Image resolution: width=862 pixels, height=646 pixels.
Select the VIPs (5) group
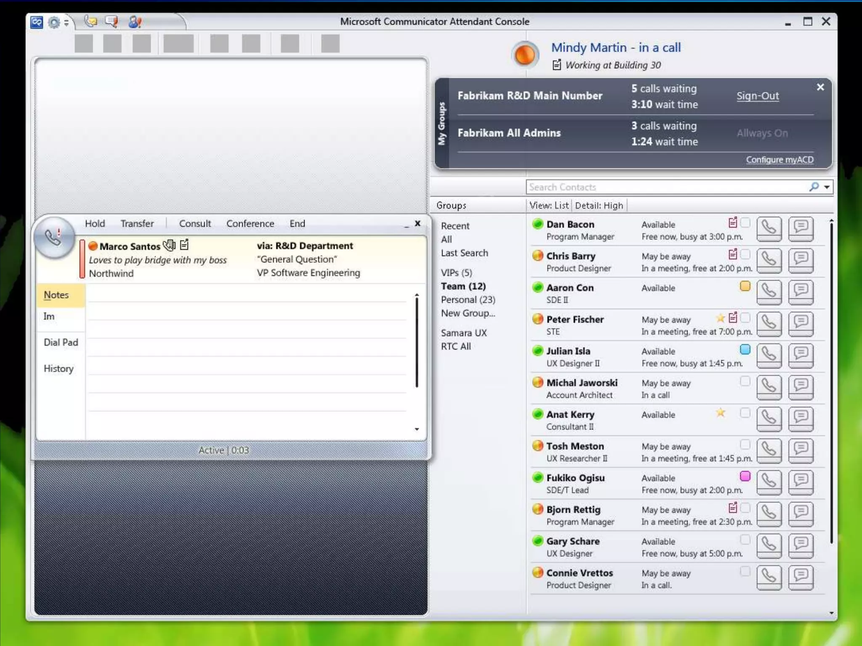(x=456, y=273)
